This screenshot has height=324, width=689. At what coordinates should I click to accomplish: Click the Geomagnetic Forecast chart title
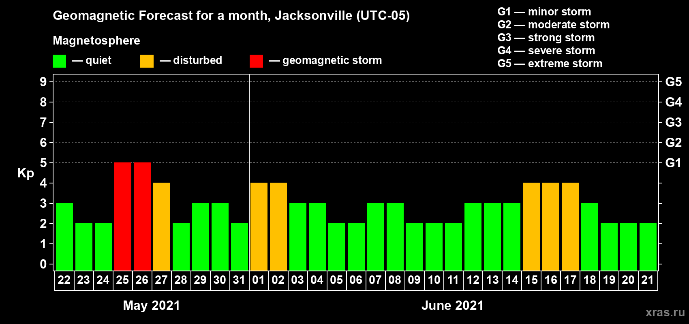pyautogui.click(x=231, y=15)
